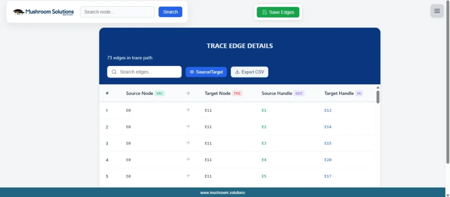
Task: Click the arrow icon in row 5
Action: pos(188,176)
